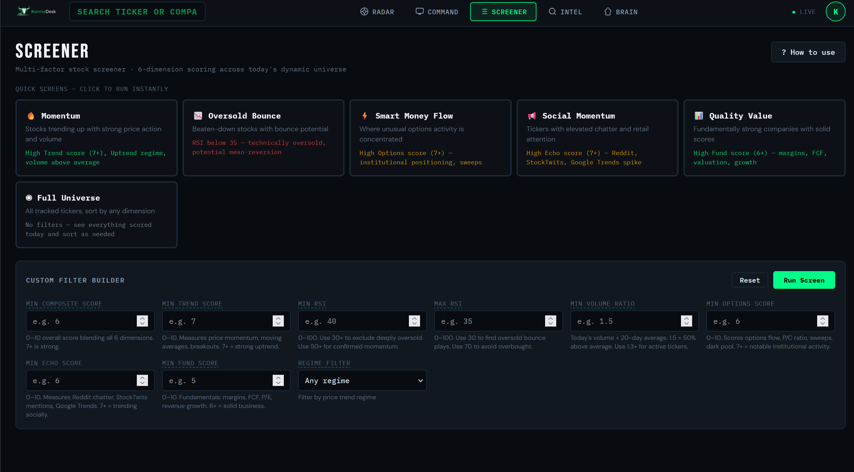The image size is (854, 472).
Task: Click the KormaDesk bull logo
Action: (24, 11)
